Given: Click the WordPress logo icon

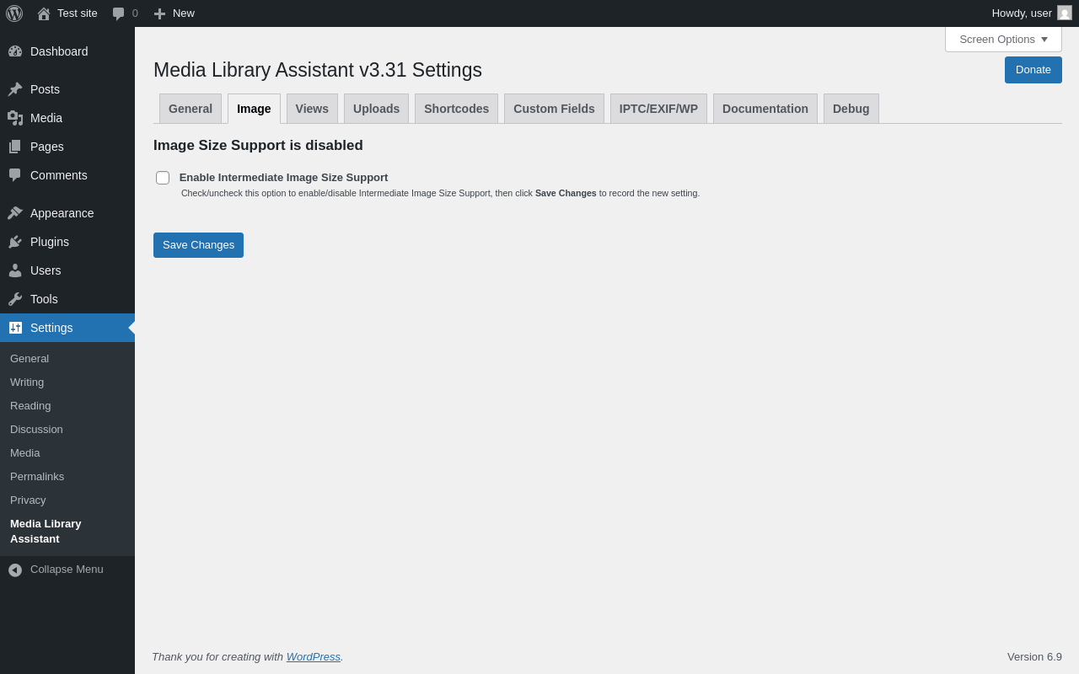Looking at the screenshot, I should pyautogui.click(x=14, y=13).
